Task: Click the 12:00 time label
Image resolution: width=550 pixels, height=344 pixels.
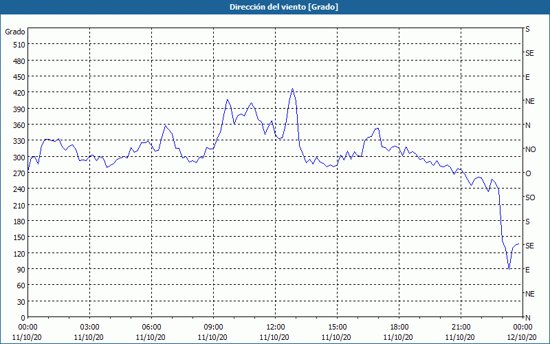Action: (x=276, y=327)
